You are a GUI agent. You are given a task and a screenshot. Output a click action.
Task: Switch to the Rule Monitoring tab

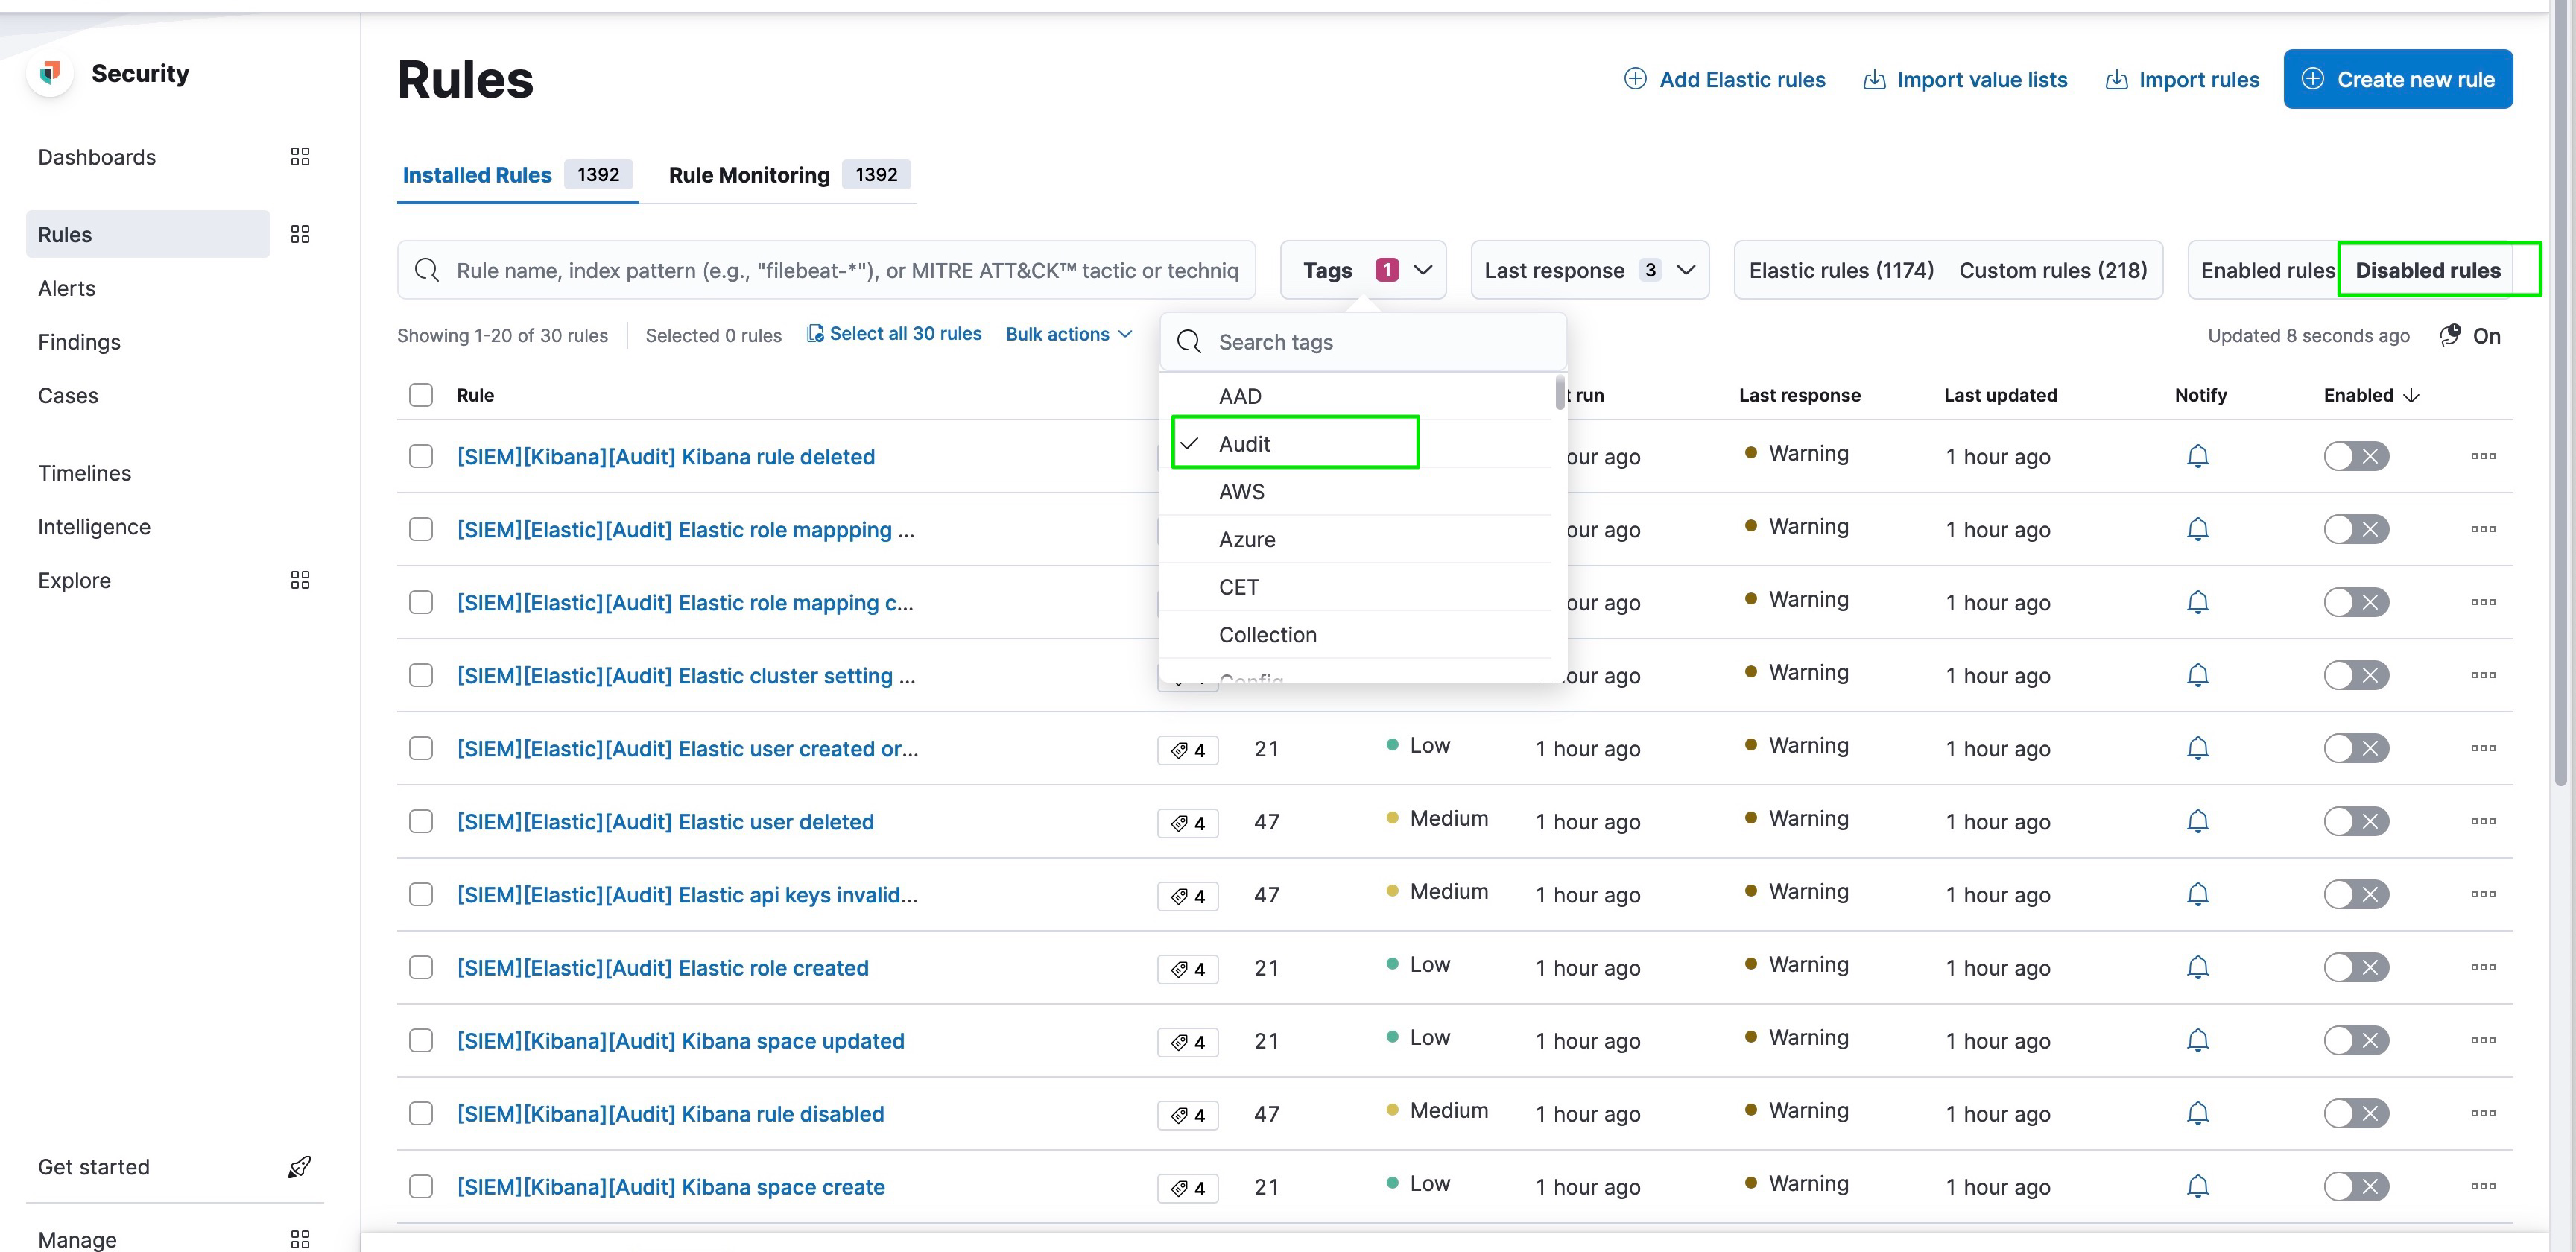(x=748, y=174)
